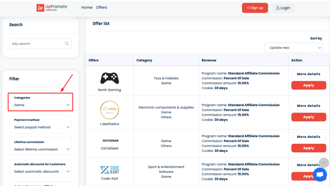Click the Offer list heading
The width and height of the screenshot is (330, 186).
[101, 24]
